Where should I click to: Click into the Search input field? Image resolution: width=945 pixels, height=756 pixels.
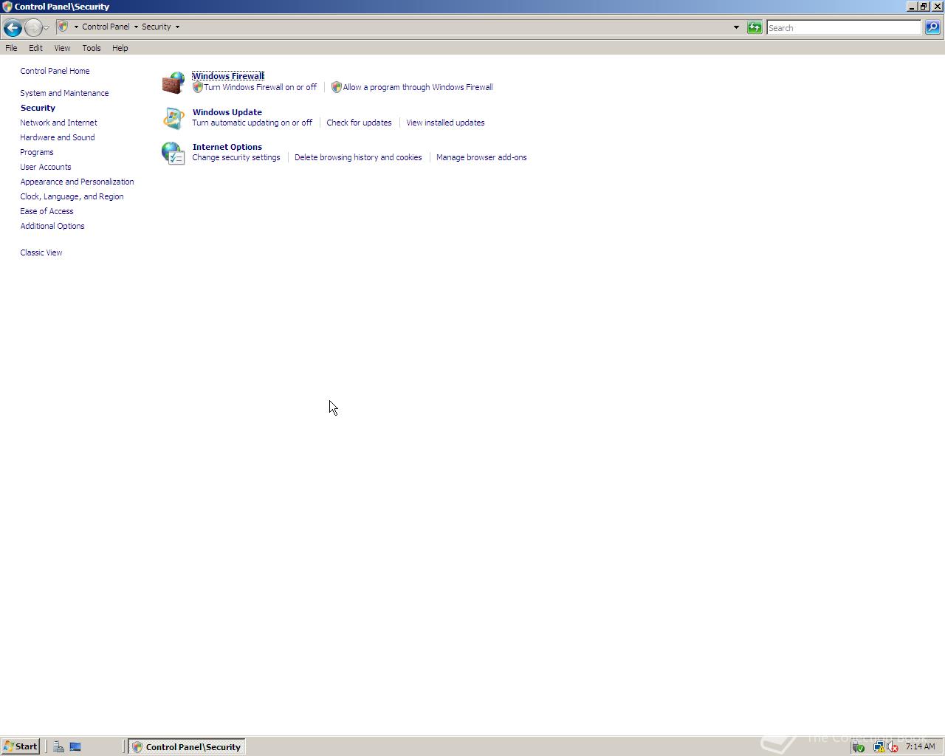click(x=844, y=28)
